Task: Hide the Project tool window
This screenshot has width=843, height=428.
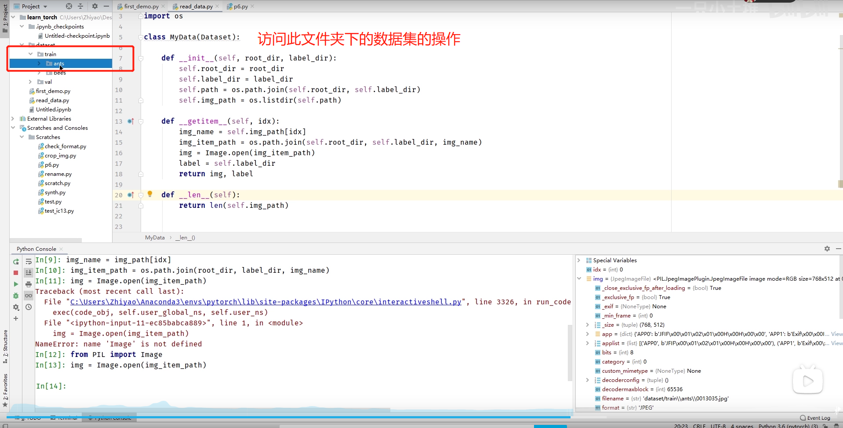Action: coord(106,6)
